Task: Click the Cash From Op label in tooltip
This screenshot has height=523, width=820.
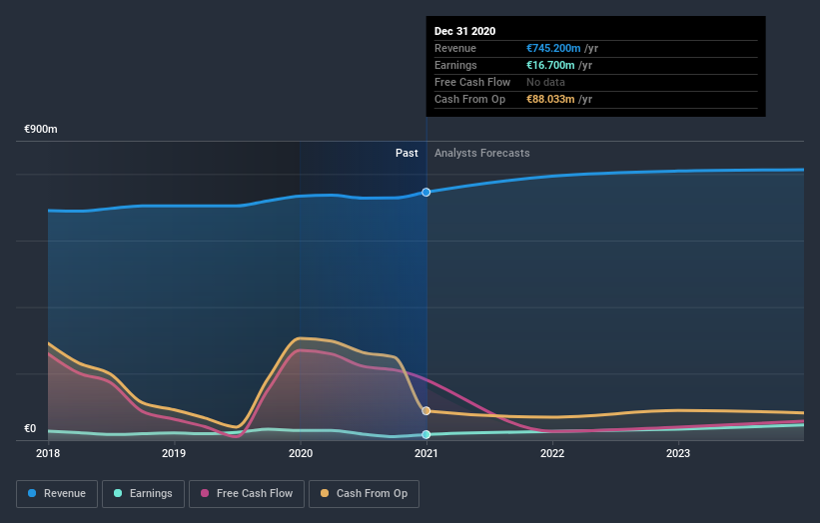Action: click(469, 99)
